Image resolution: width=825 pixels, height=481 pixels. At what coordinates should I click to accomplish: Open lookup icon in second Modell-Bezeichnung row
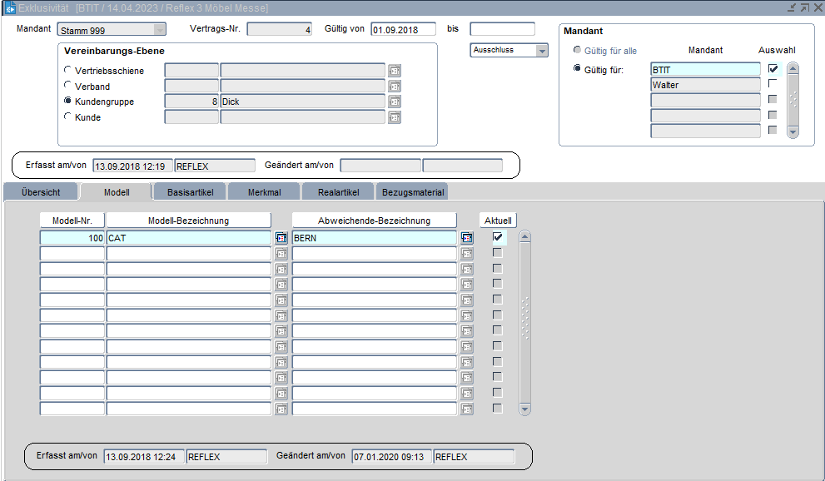pos(281,254)
